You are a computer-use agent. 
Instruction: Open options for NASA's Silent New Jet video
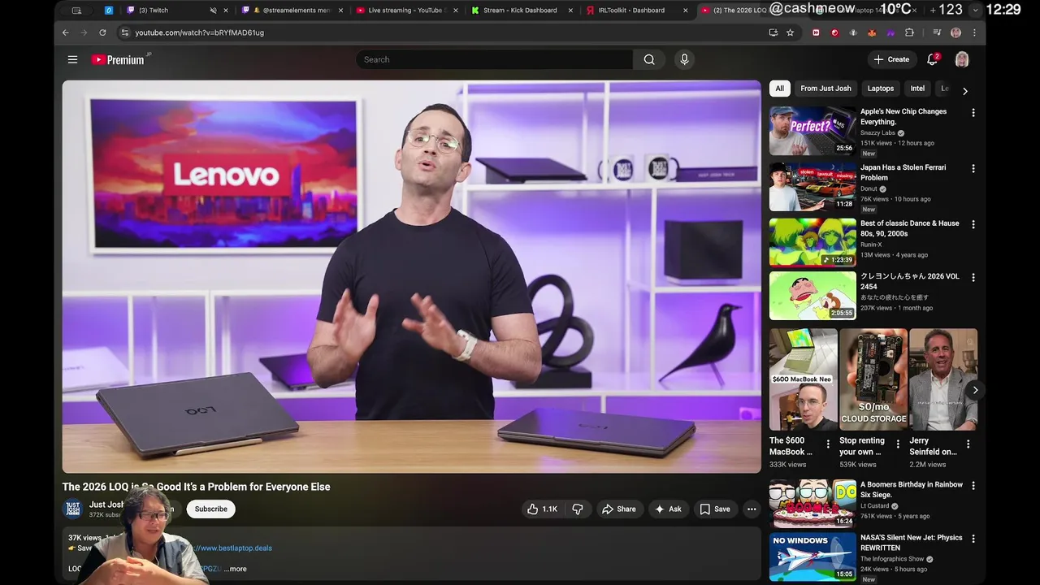coord(973,539)
